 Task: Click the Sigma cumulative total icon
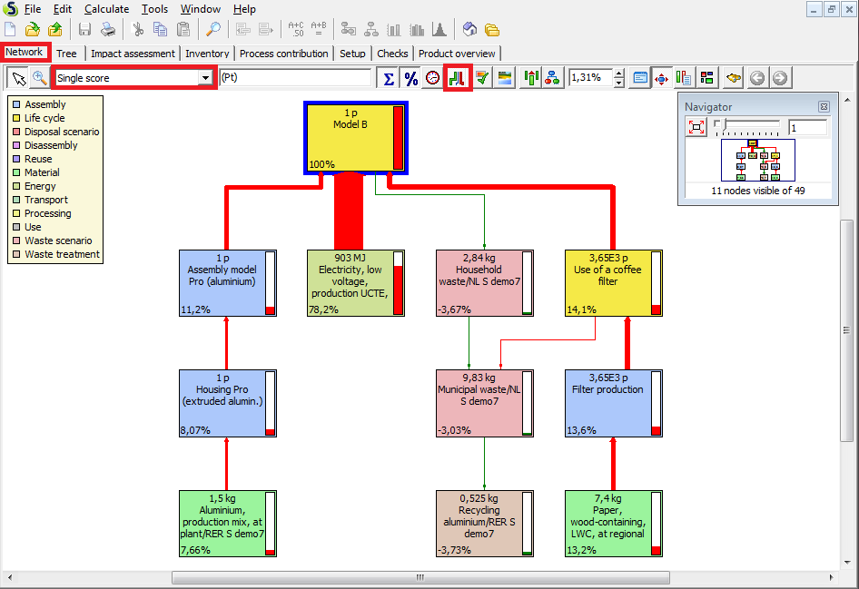pyautogui.click(x=389, y=78)
